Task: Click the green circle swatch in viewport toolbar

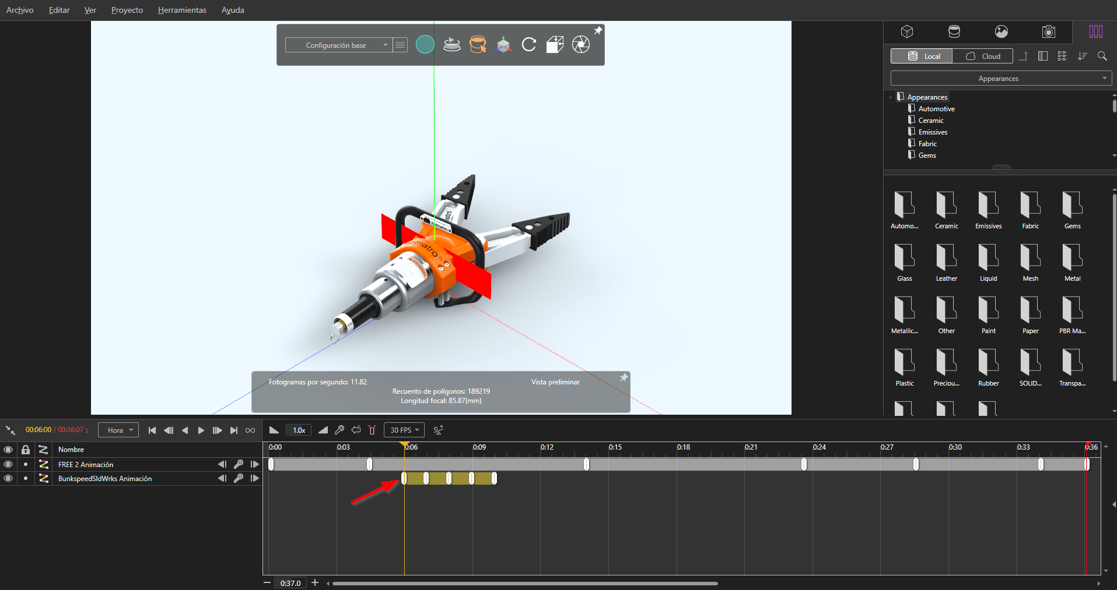Action: pos(425,44)
